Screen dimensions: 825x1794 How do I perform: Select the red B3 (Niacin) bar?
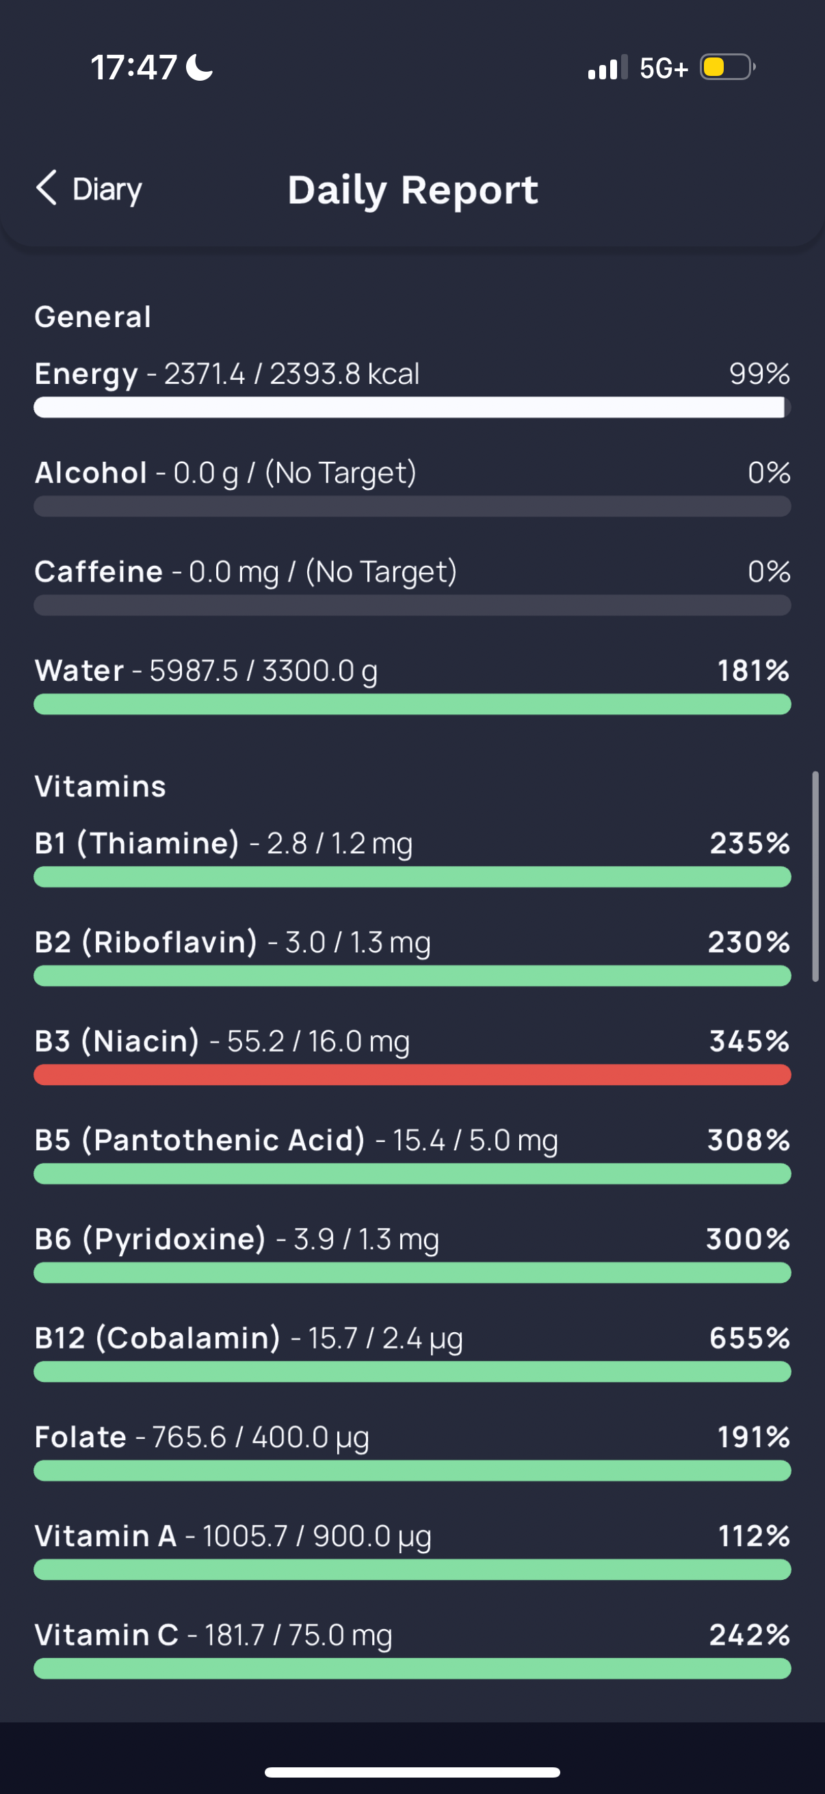412,1075
